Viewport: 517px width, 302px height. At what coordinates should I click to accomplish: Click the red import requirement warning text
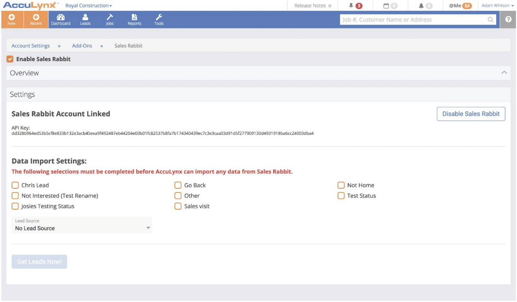152,172
